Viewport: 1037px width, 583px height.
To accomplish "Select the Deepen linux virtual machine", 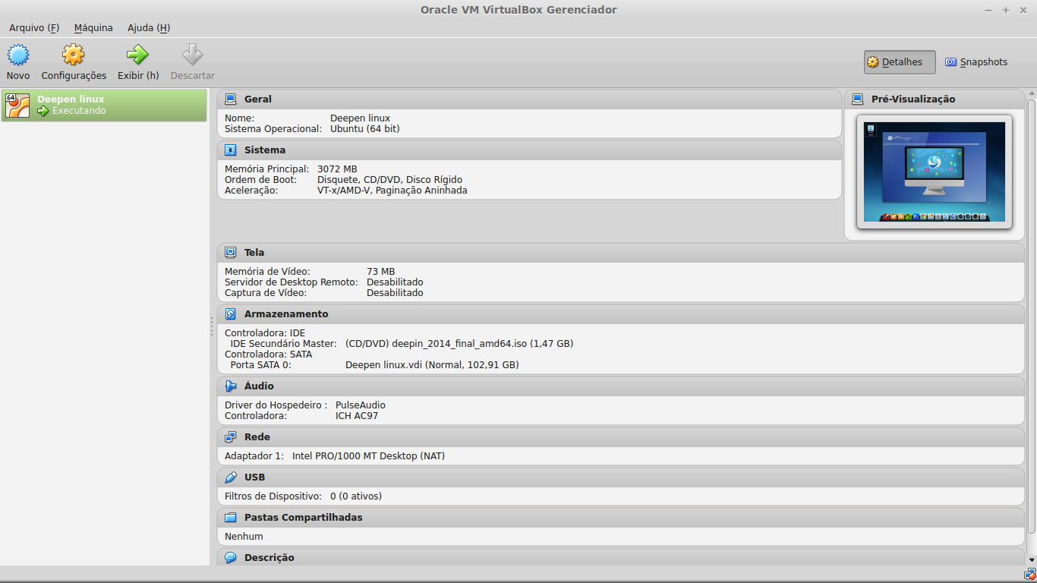I will (104, 106).
